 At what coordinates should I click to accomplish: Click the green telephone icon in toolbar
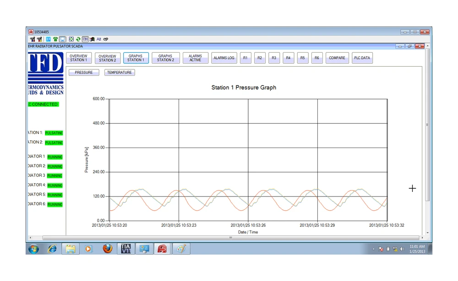click(x=55, y=39)
